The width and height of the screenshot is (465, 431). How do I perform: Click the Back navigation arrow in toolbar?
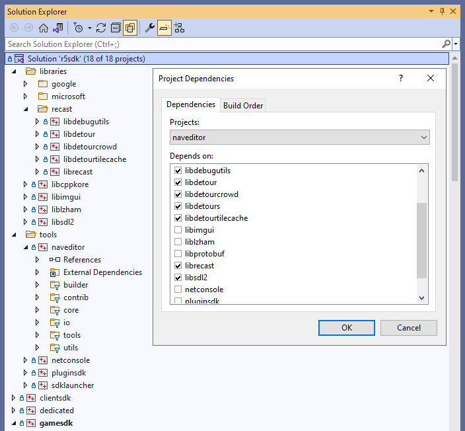point(14,28)
